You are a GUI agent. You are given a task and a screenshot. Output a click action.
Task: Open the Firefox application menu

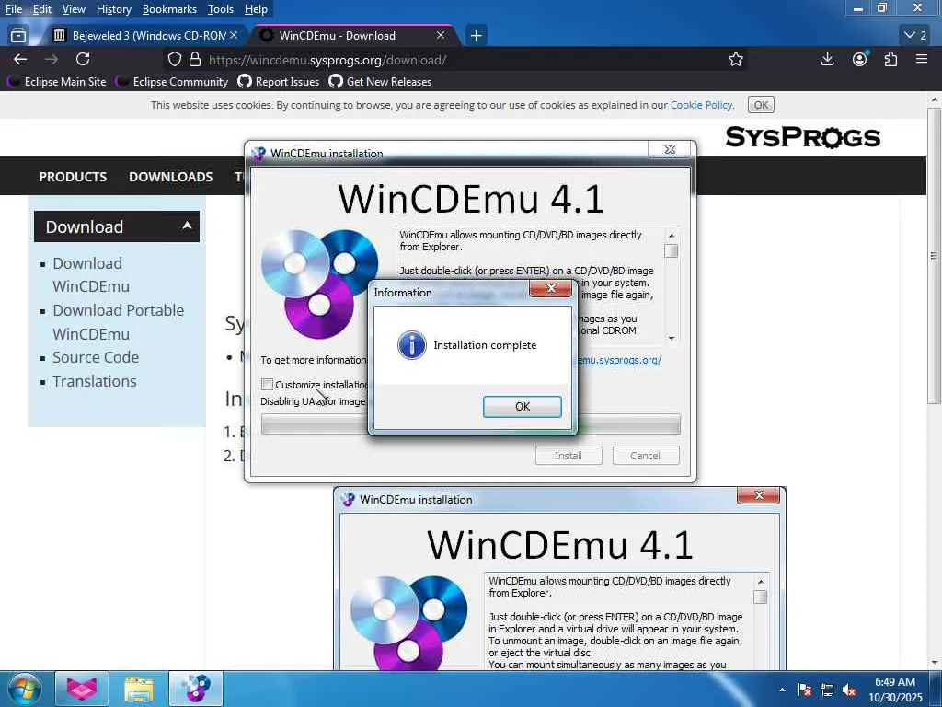[x=922, y=59]
